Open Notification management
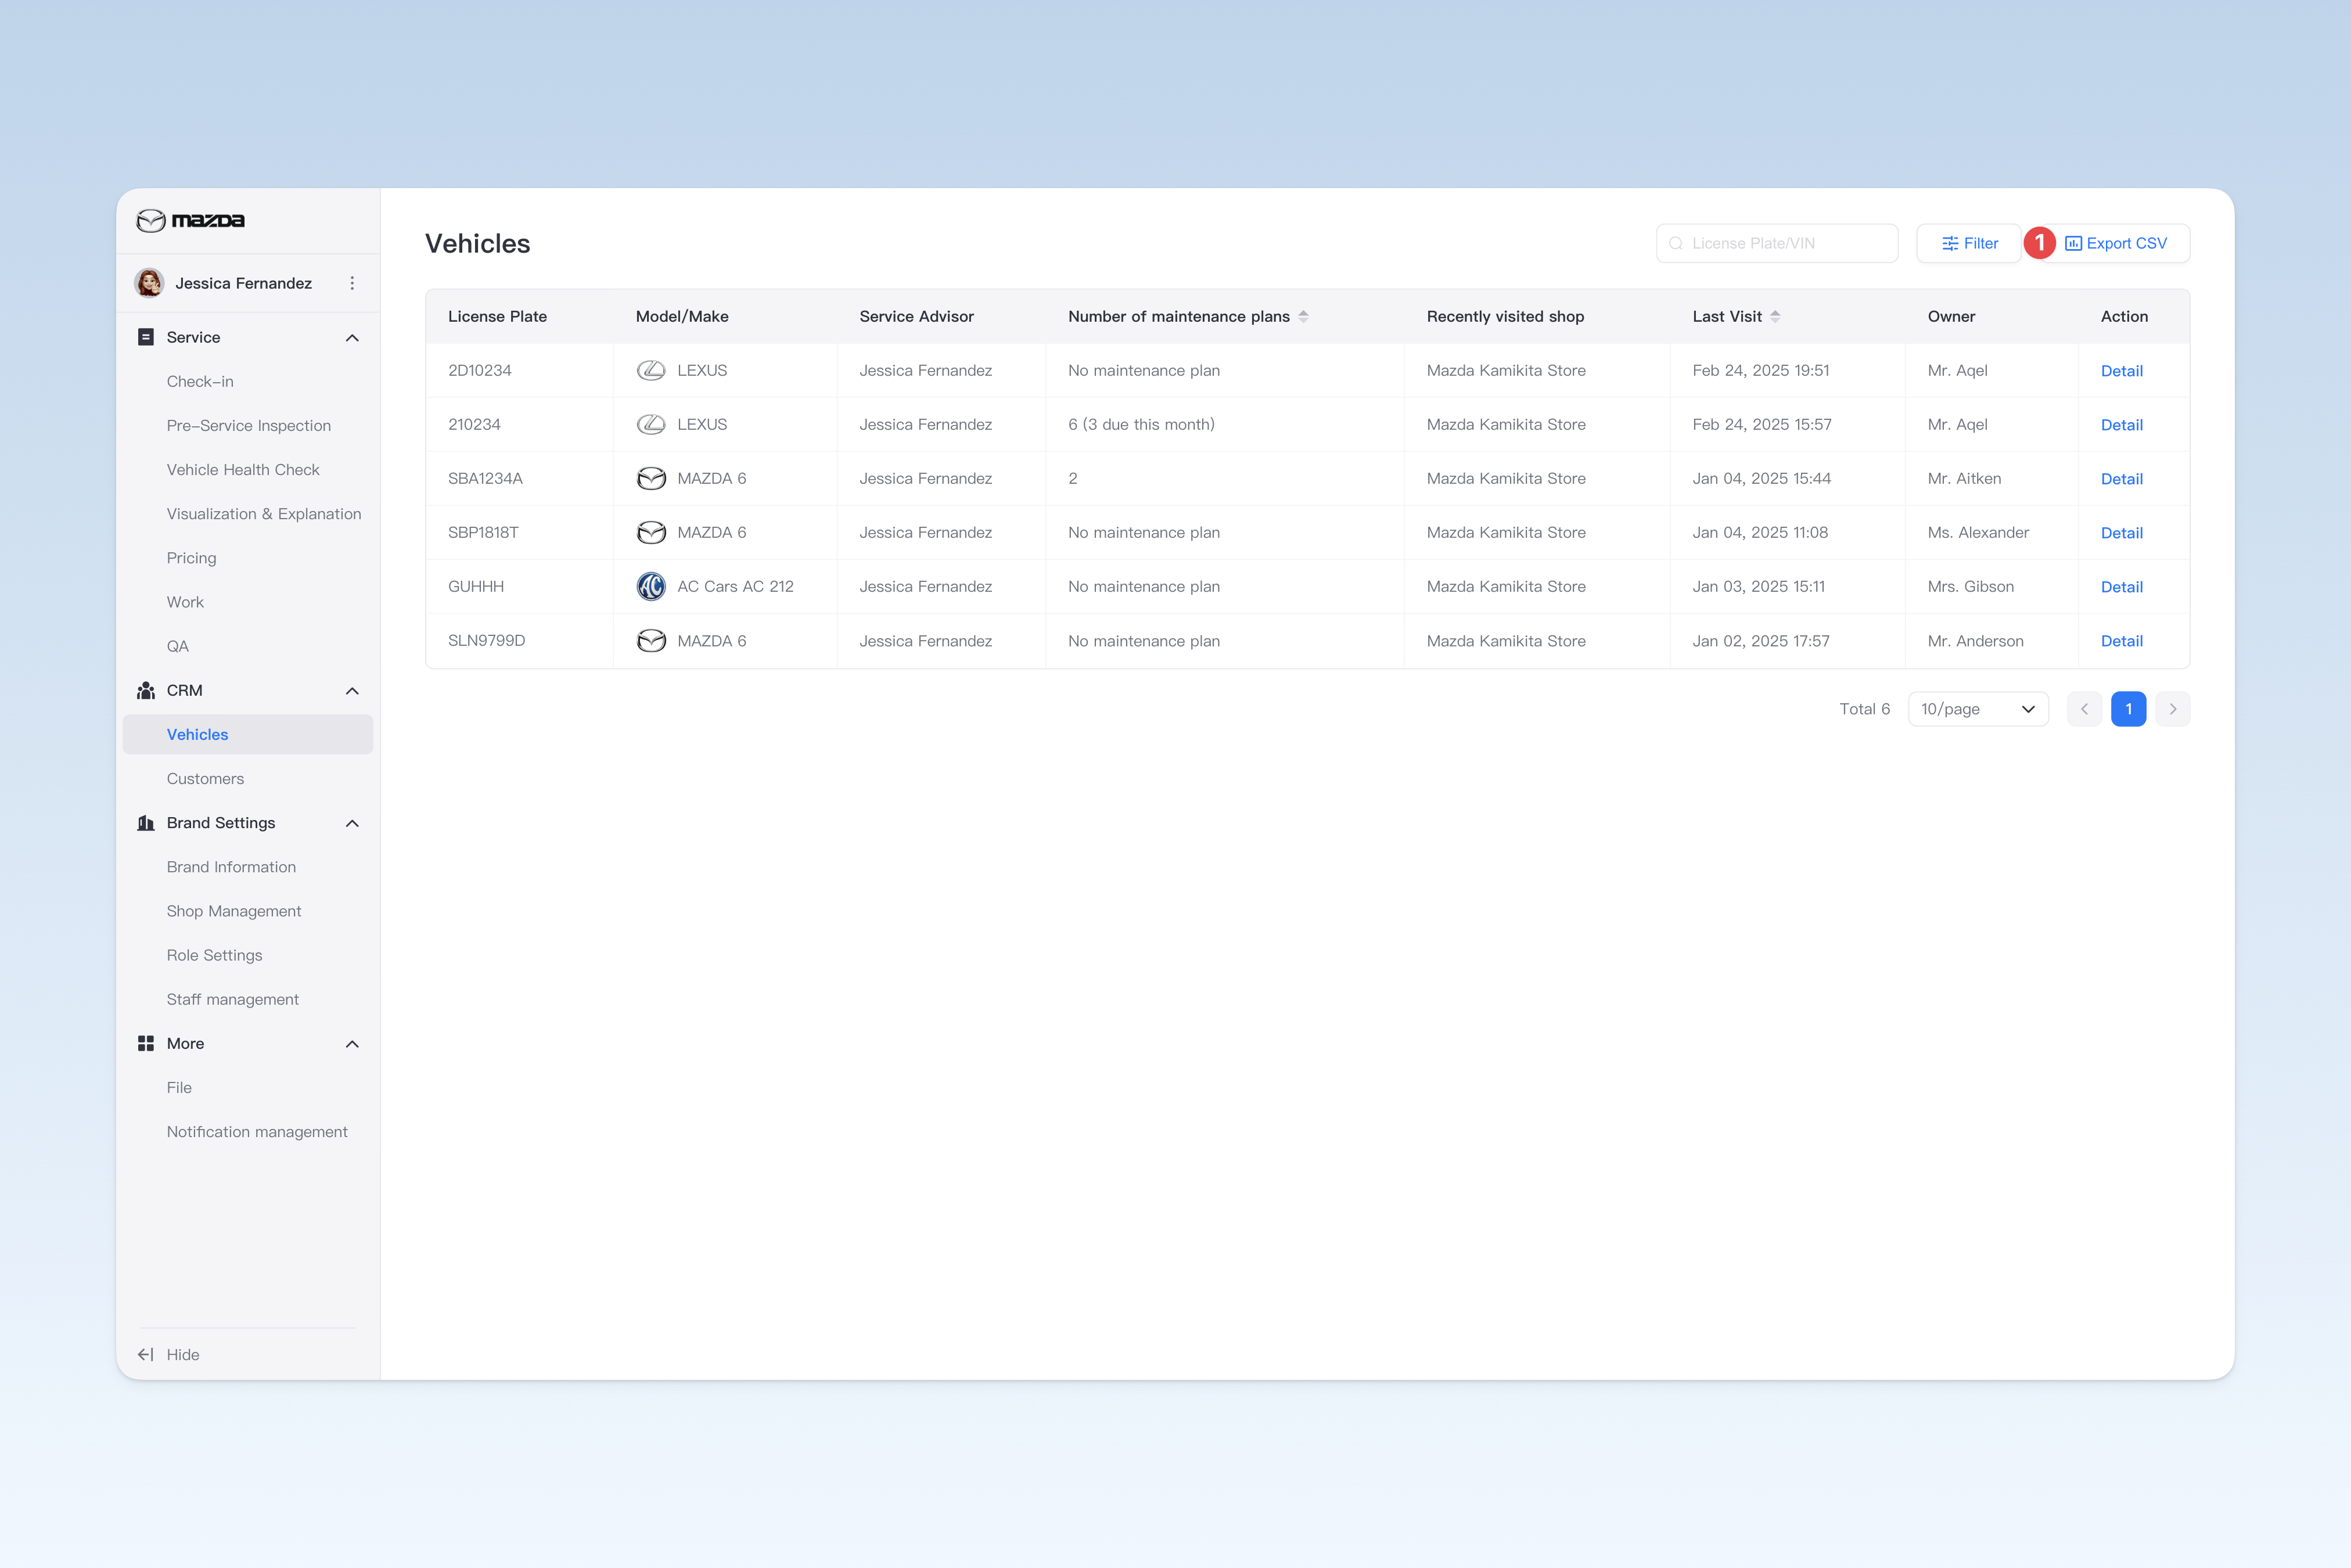 pyautogui.click(x=257, y=1131)
